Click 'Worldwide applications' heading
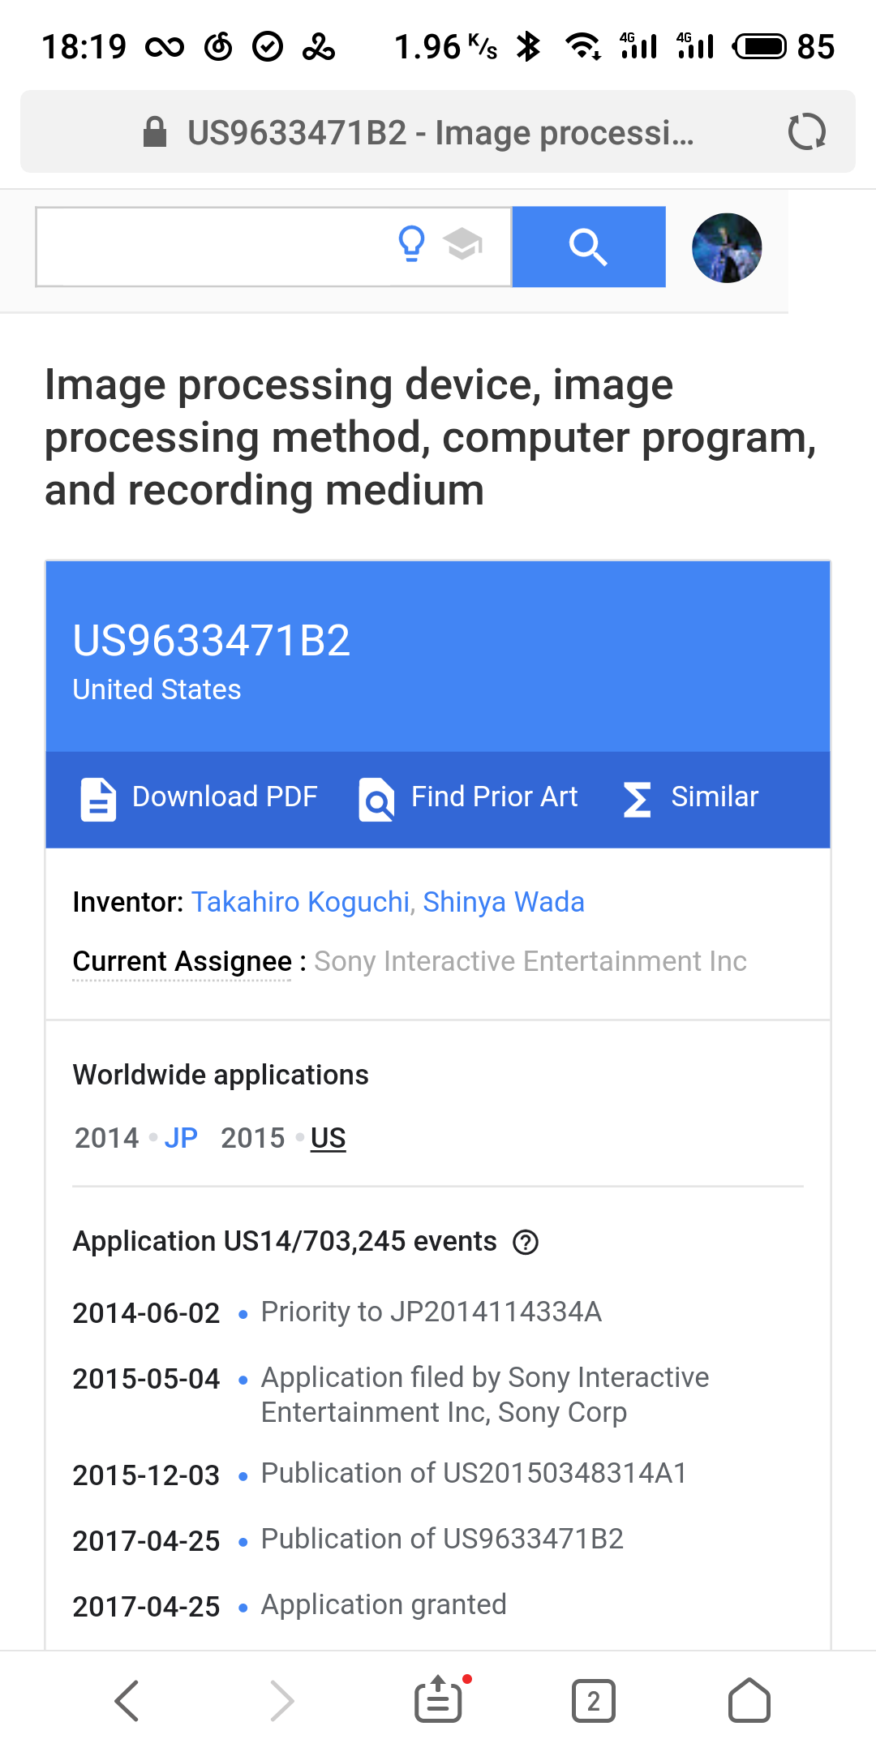Image resolution: width=876 pixels, height=1752 pixels. pyautogui.click(x=221, y=1075)
